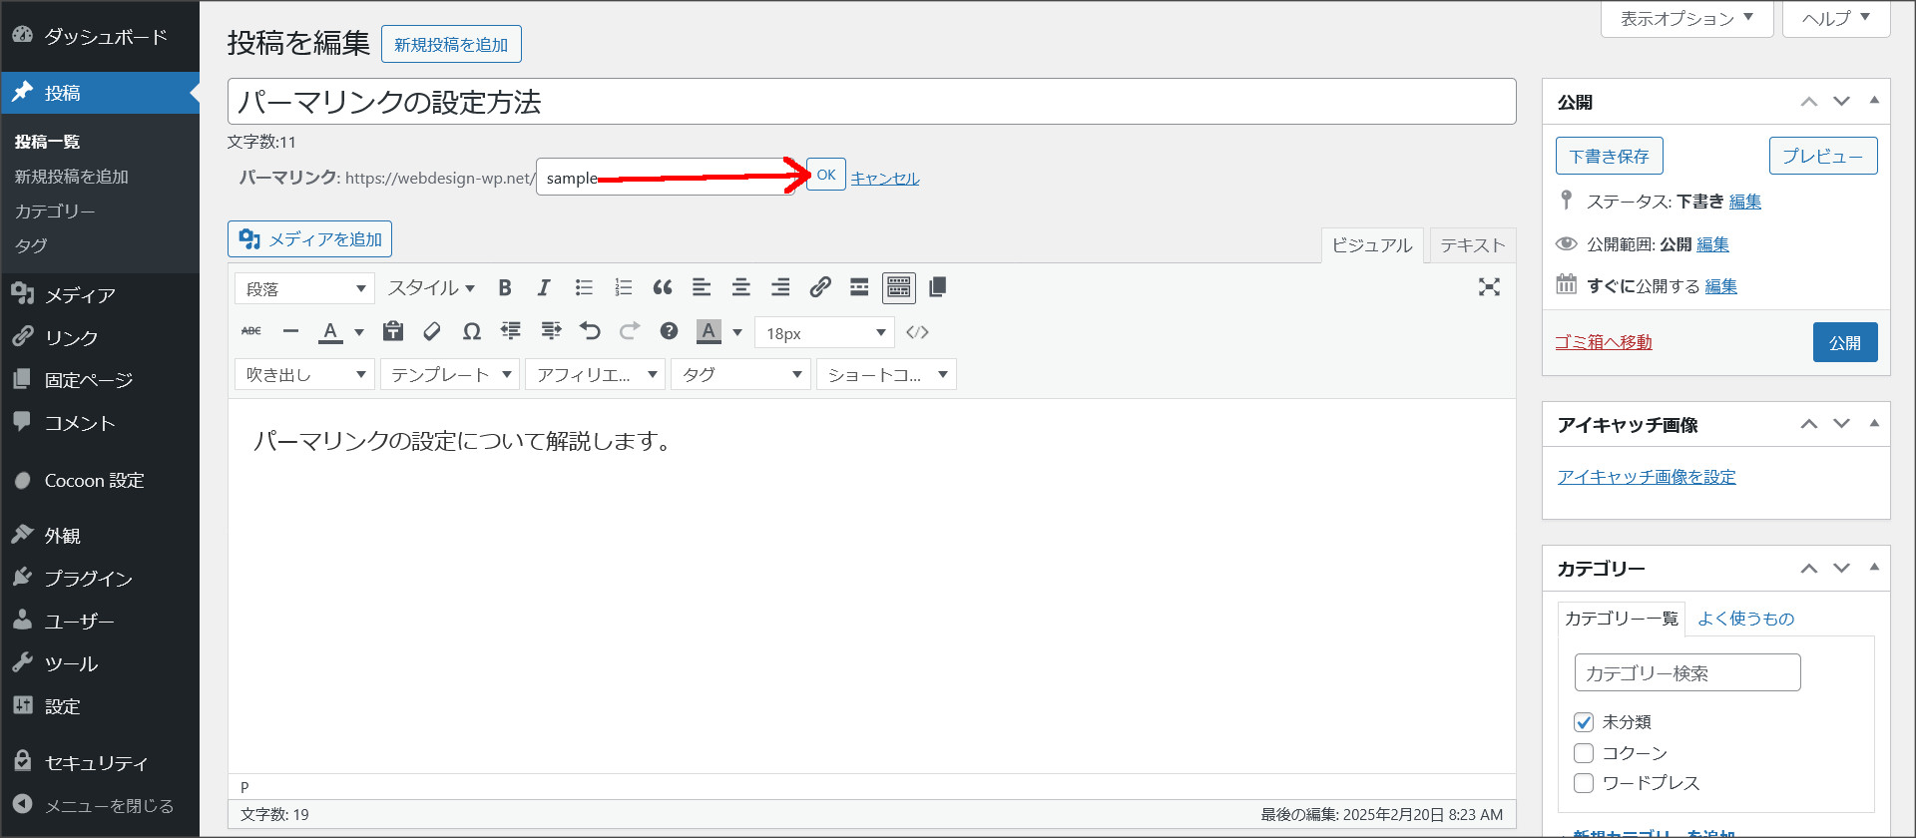This screenshot has height=838, width=1916.
Task: Click ゴミ箱へ移動 link
Action: (x=1604, y=342)
